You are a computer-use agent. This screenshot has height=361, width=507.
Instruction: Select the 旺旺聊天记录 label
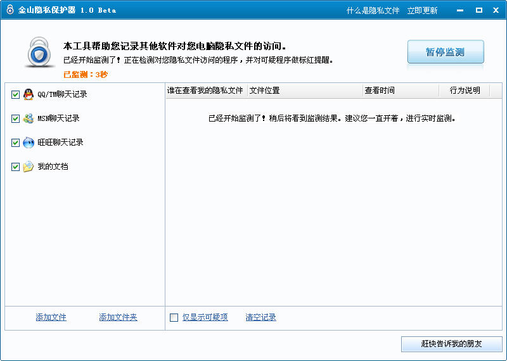pyautogui.click(x=60, y=142)
